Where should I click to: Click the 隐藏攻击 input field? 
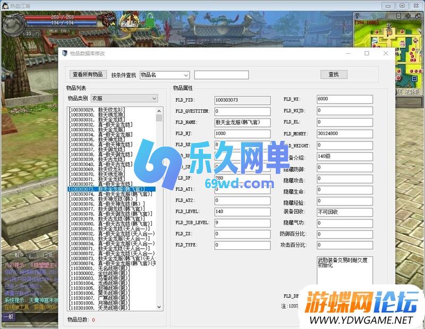tap(344, 179)
